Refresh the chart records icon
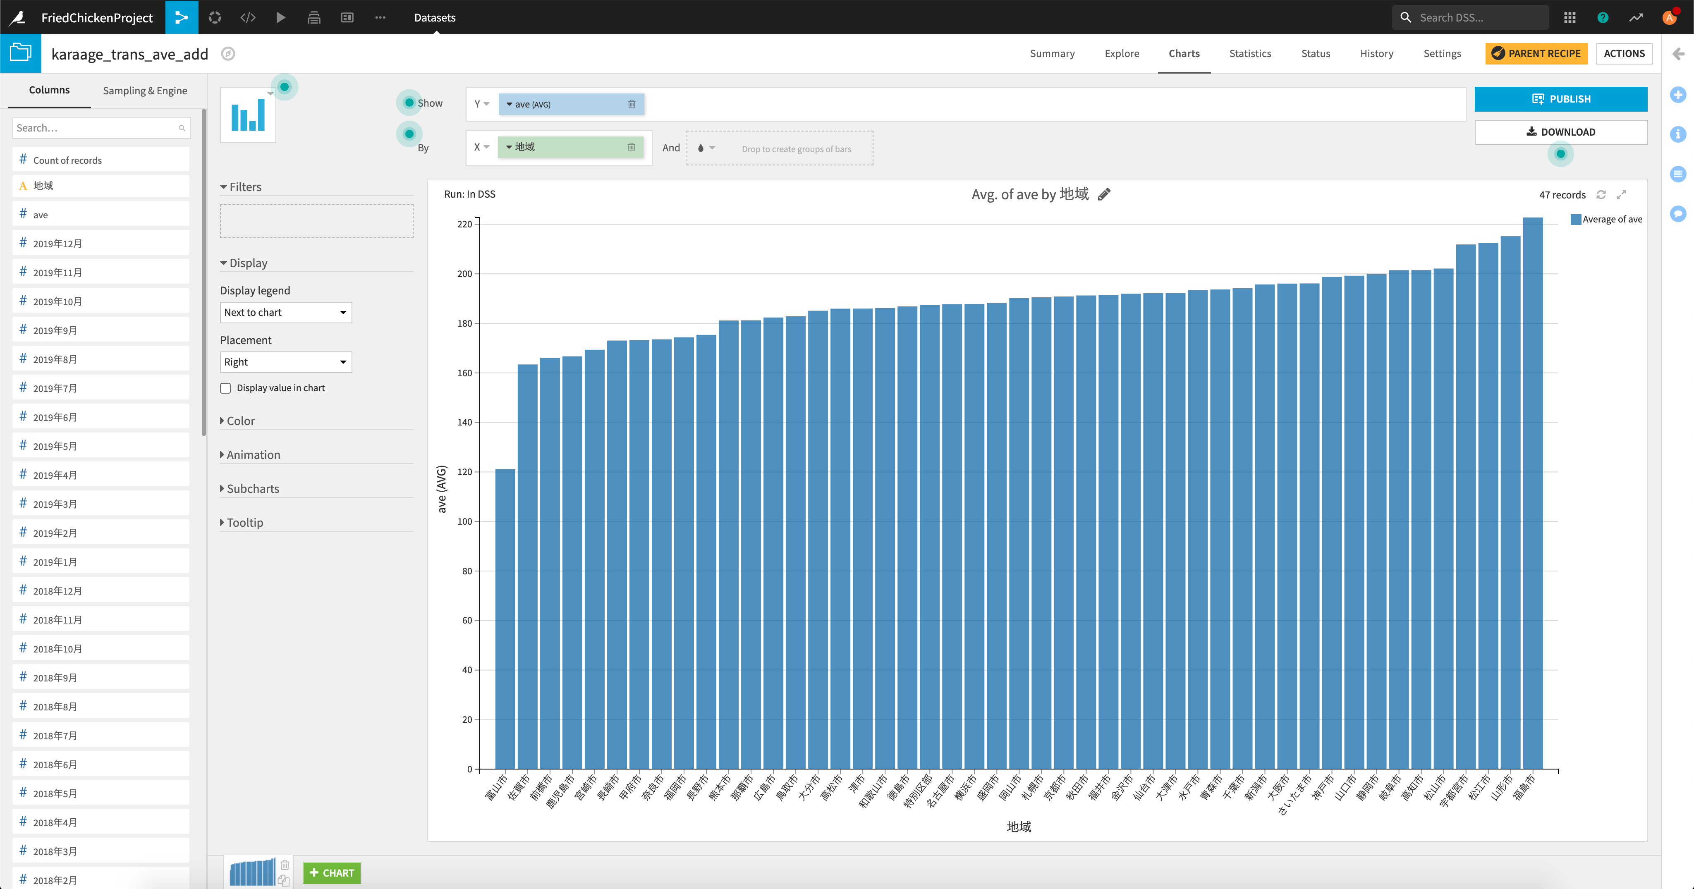This screenshot has width=1694, height=889. coord(1601,195)
